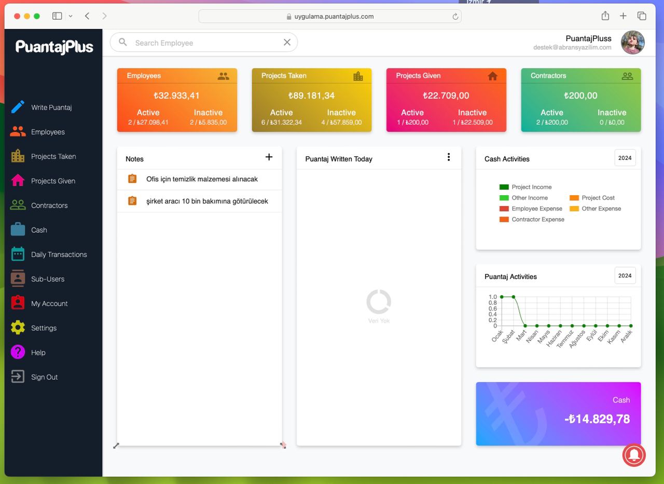Screen dimensions: 664x484
Task: Click the Employees people icon in sidebar
Action: click(x=18, y=132)
